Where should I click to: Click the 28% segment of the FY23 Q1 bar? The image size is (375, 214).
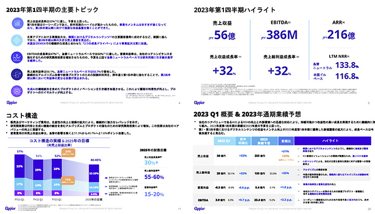(x=57, y=169)
